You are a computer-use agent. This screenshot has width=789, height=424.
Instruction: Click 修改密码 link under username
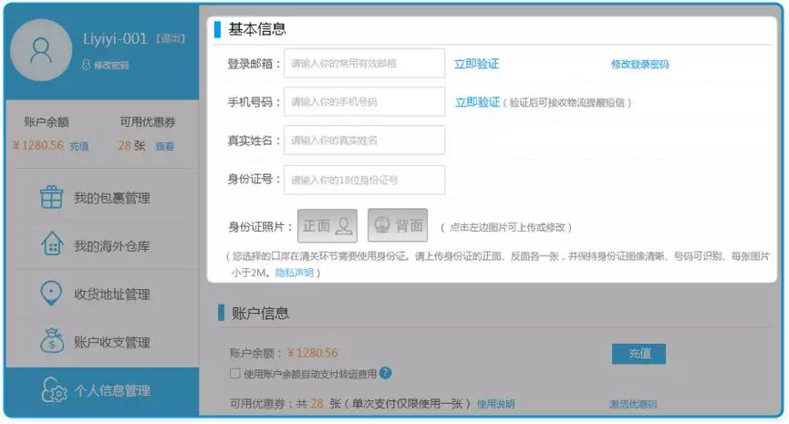[111, 65]
